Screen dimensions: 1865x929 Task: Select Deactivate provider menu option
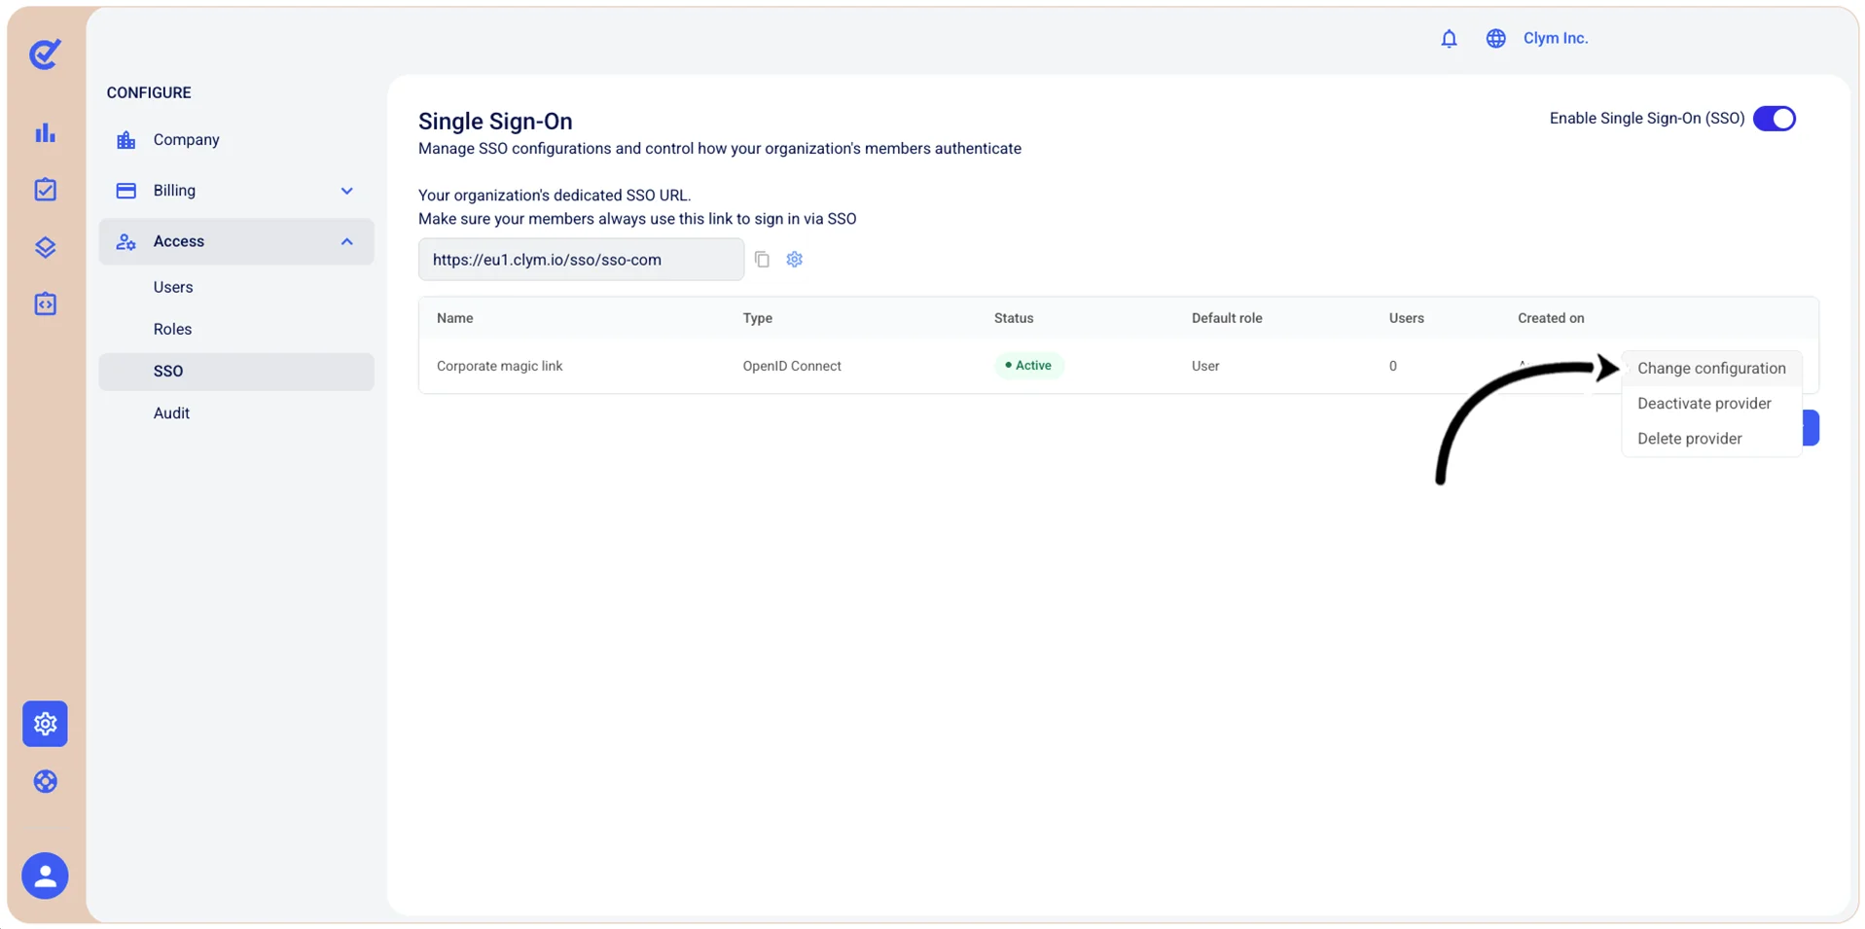coord(1711,403)
